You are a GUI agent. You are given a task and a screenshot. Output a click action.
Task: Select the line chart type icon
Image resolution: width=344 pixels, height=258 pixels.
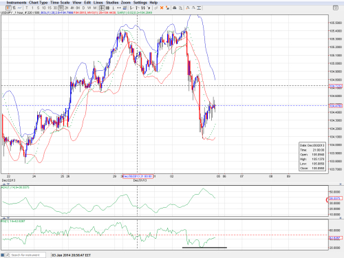pos(19,8)
